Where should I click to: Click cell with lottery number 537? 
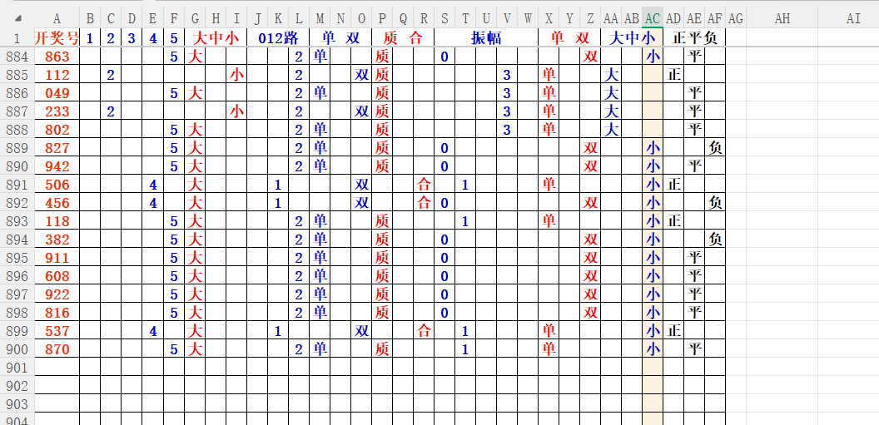pos(57,331)
